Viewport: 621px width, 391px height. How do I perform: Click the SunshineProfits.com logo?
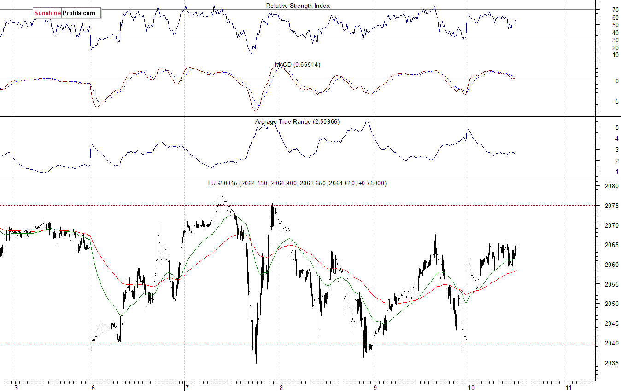point(66,13)
